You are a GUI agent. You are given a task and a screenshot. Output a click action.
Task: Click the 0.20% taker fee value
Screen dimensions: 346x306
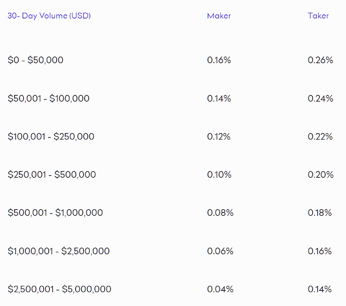320,174
